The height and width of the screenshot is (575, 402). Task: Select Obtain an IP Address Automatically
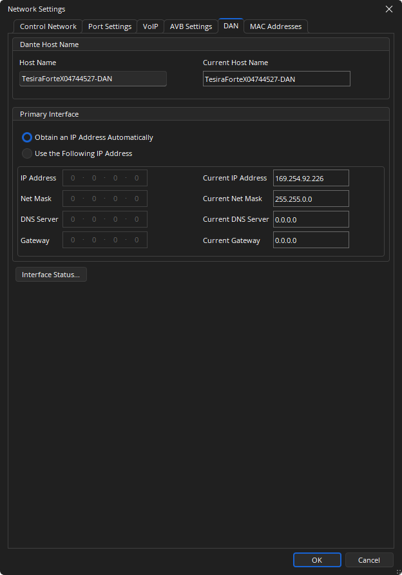[27, 137]
